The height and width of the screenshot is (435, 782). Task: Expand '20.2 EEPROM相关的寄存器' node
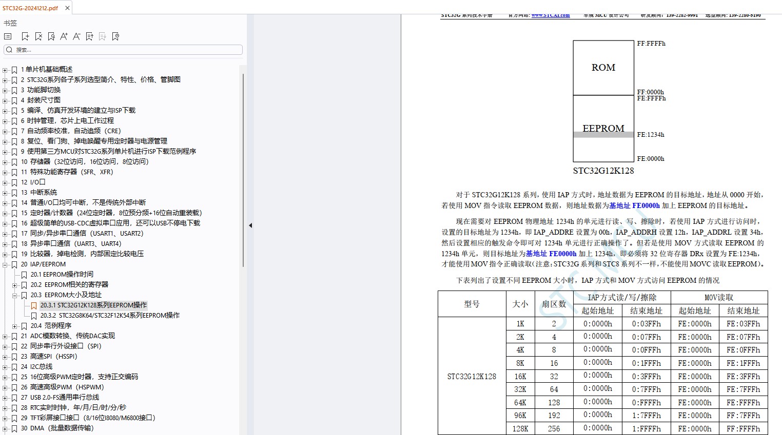(15, 285)
